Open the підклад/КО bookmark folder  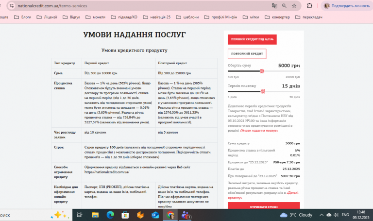coord(124,17)
